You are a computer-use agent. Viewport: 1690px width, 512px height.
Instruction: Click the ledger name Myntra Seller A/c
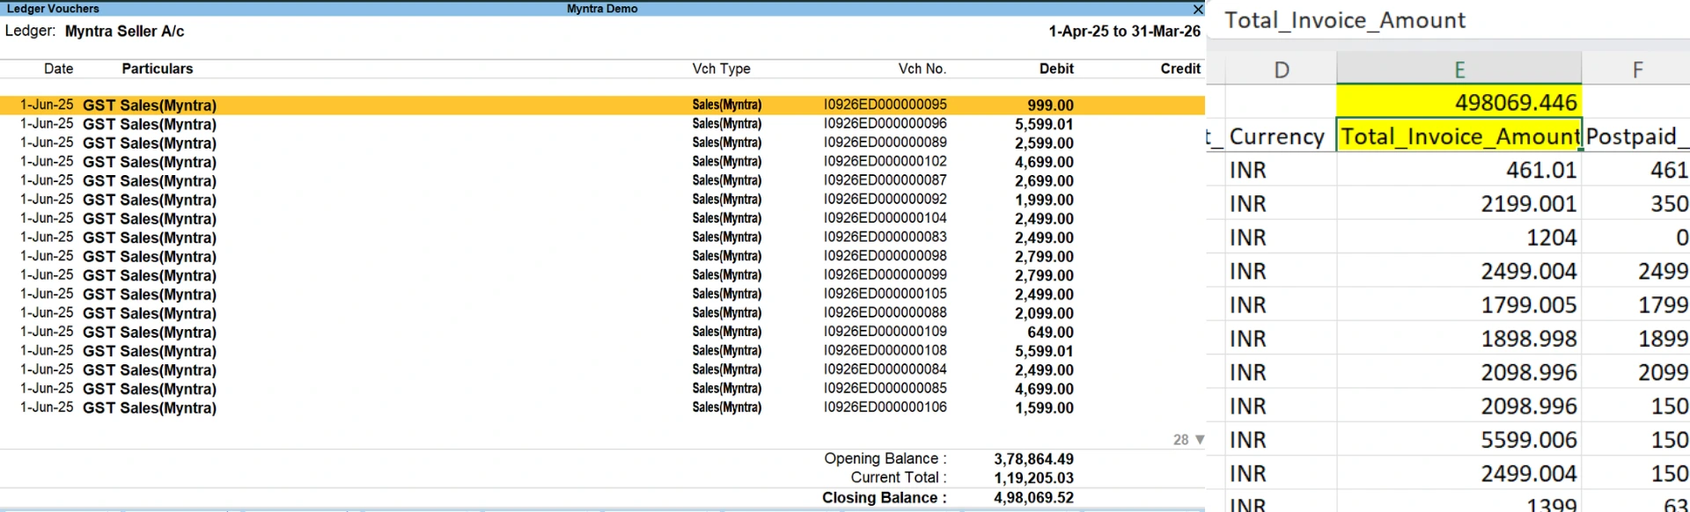point(124,32)
